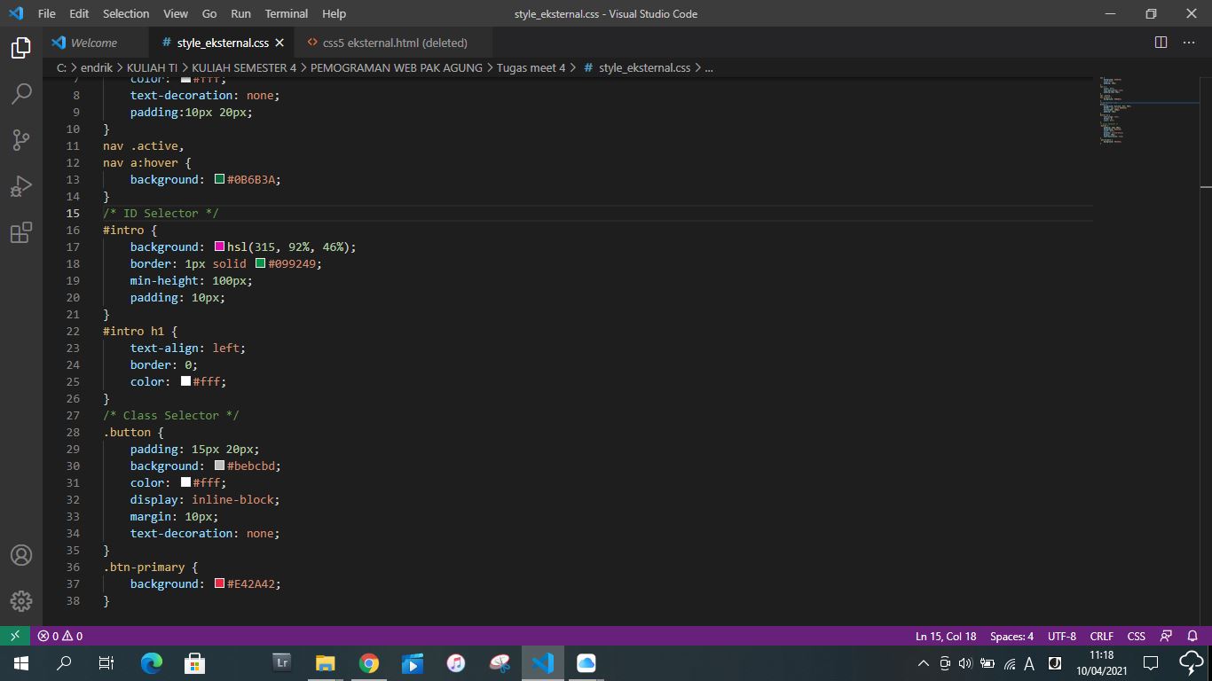This screenshot has height=681, width=1212.
Task: Click the Accounts icon in activity bar
Action: click(21, 555)
